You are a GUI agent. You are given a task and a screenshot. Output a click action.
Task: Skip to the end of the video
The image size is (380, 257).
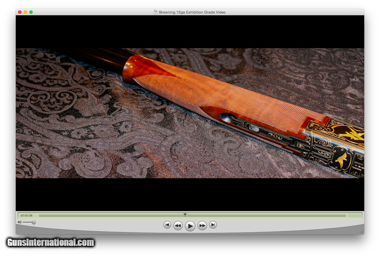pyautogui.click(x=213, y=225)
